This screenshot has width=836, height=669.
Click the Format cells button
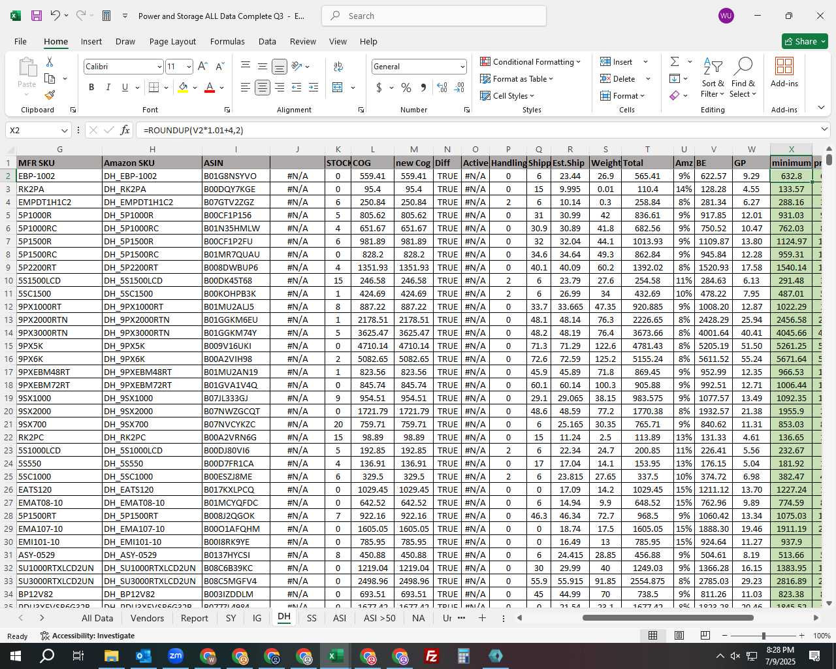[622, 95]
